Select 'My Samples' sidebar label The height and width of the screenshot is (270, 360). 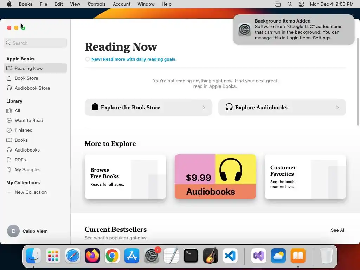coord(27,170)
